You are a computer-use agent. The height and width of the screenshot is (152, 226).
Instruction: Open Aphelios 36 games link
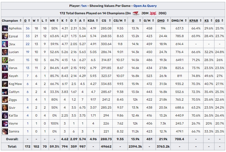coord(27,28)
